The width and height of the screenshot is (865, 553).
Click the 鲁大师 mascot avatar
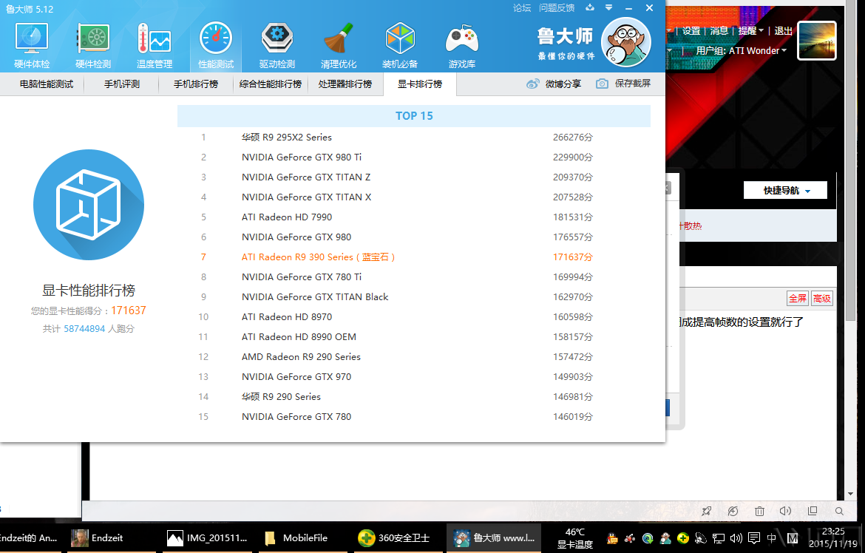click(x=626, y=42)
